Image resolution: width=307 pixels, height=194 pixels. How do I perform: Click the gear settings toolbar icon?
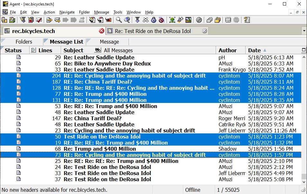pyautogui.click(x=199, y=20)
